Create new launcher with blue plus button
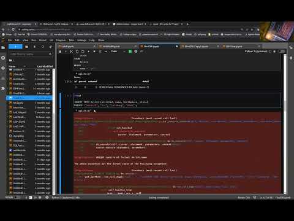Viewport: 294px width, 221px height. pyautogui.click(x=15, y=47)
